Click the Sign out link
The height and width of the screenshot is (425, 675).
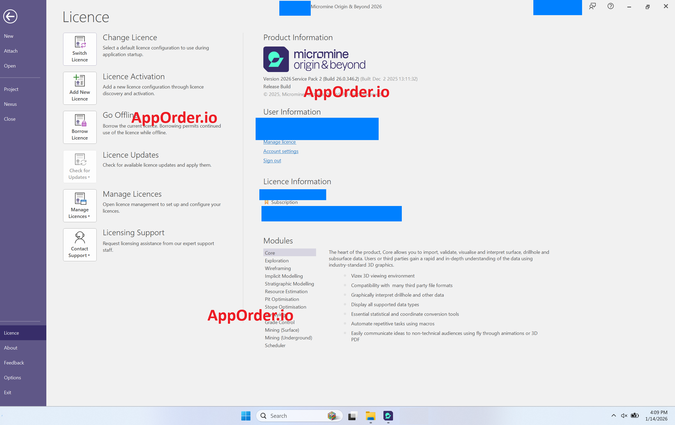click(x=272, y=160)
